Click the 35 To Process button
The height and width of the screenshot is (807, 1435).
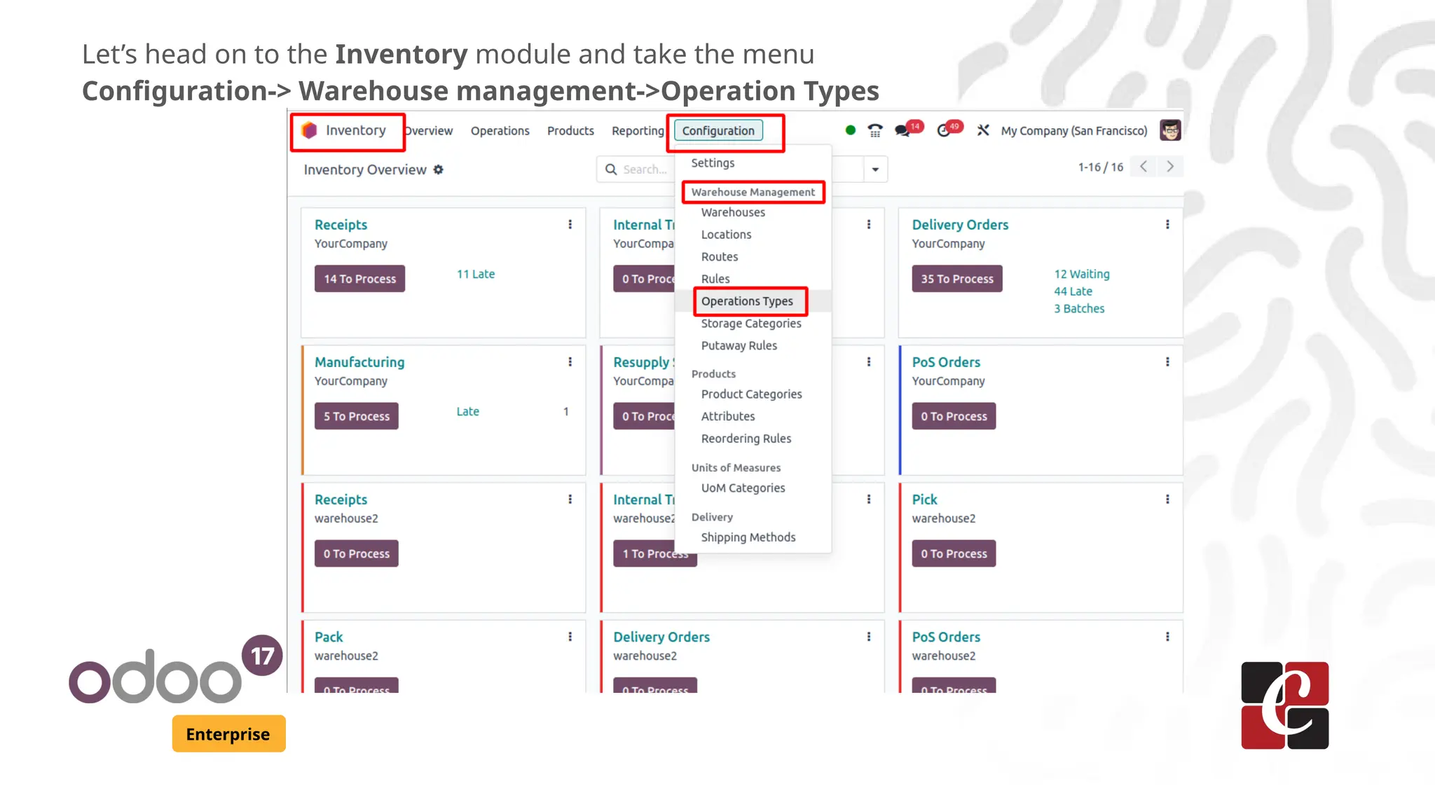pyautogui.click(x=957, y=279)
